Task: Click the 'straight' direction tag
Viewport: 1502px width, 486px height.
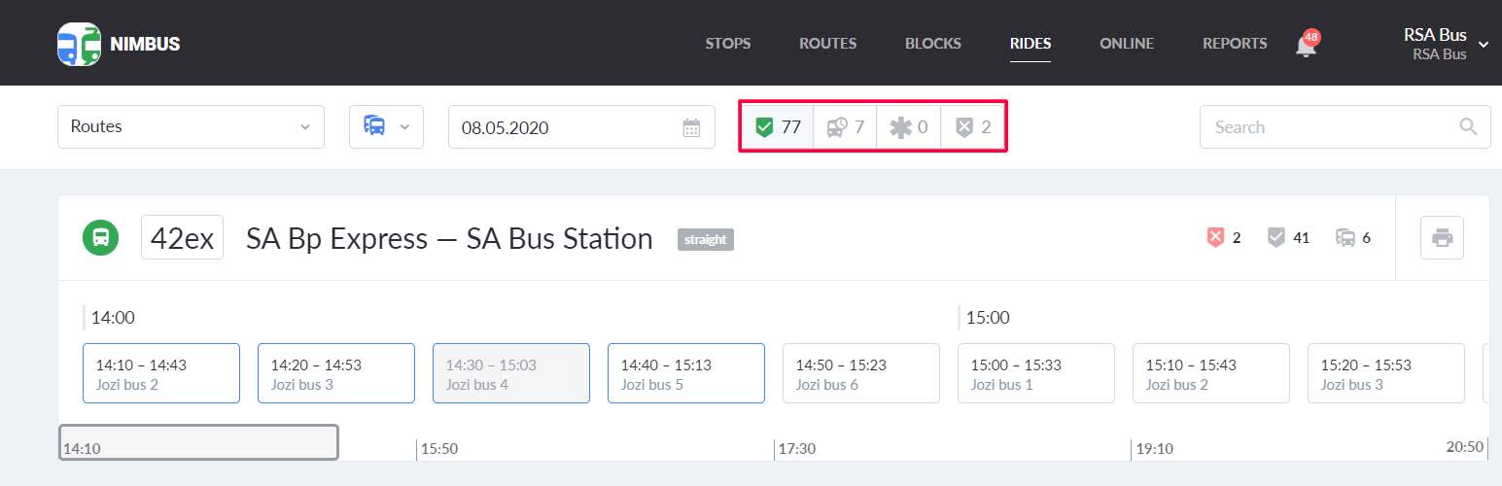Action: pos(706,239)
